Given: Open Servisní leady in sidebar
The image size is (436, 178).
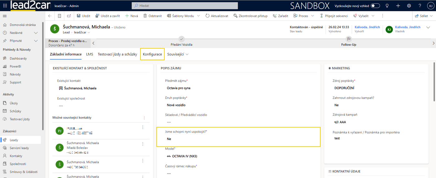Looking at the screenshot, I should coord(19,148).
